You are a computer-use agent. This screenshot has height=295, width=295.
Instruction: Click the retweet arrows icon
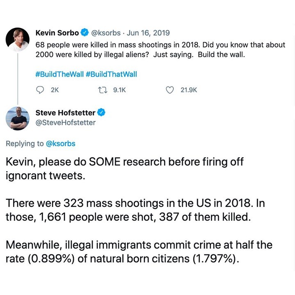click(x=103, y=90)
